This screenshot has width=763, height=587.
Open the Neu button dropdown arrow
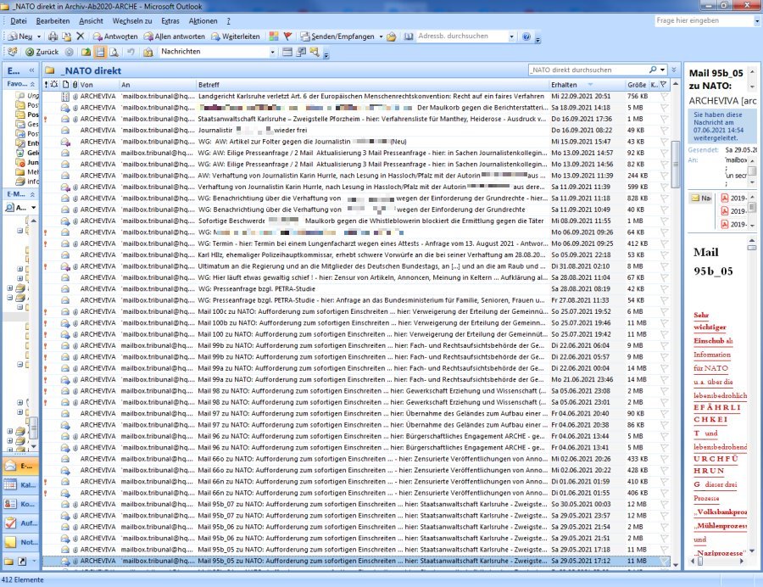(x=39, y=36)
